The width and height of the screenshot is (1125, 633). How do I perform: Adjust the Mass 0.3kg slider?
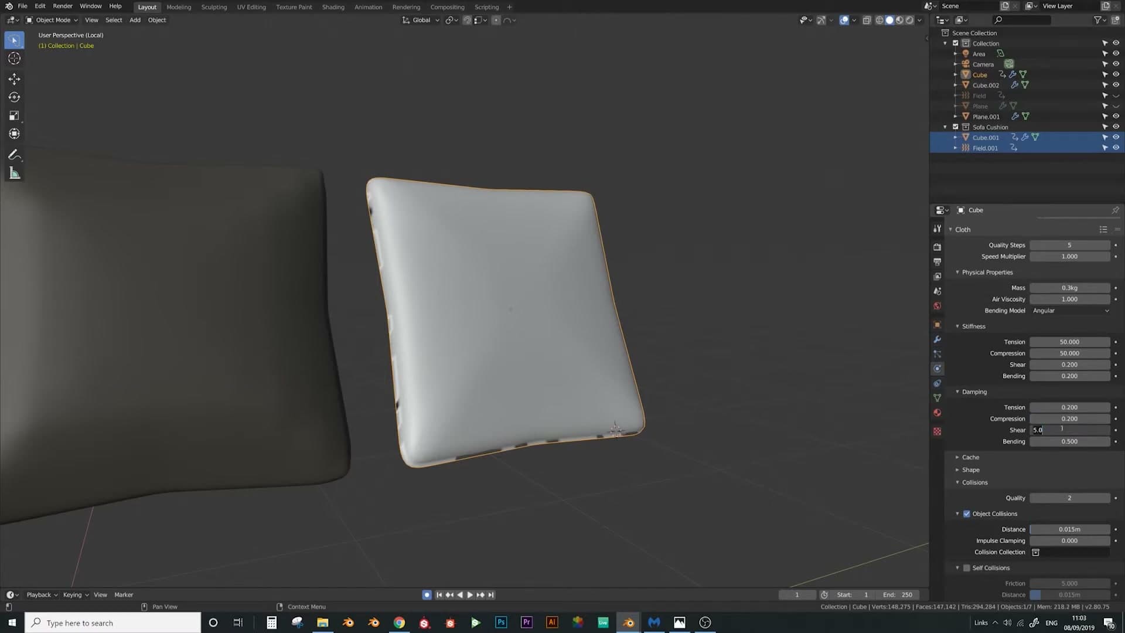[1070, 288]
